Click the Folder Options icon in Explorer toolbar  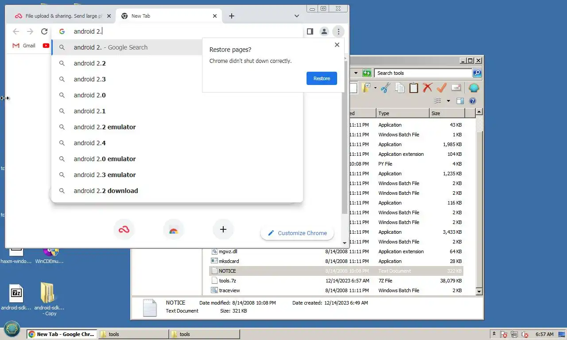[366, 88]
